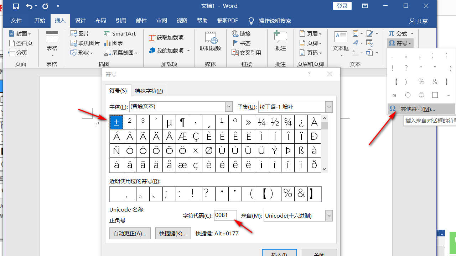The image size is (456, 256).
Task: Click the 自动更正 button
Action: [130, 233]
